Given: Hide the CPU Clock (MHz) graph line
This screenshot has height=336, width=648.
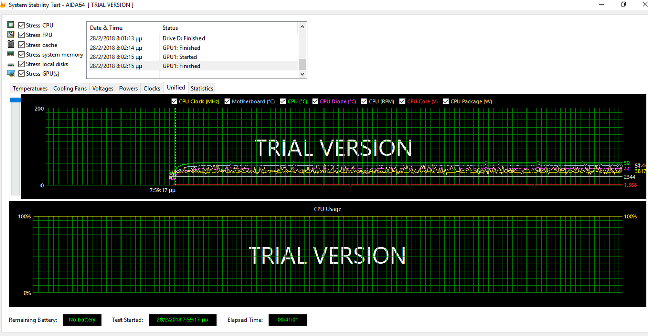Looking at the screenshot, I should point(174,101).
